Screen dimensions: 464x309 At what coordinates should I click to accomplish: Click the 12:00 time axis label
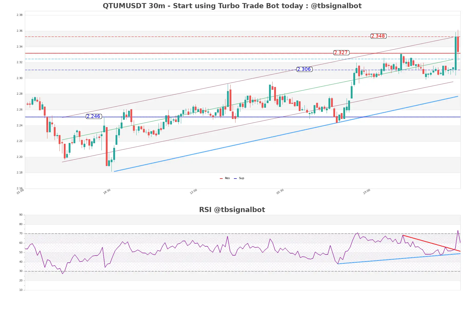coord(193,192)
